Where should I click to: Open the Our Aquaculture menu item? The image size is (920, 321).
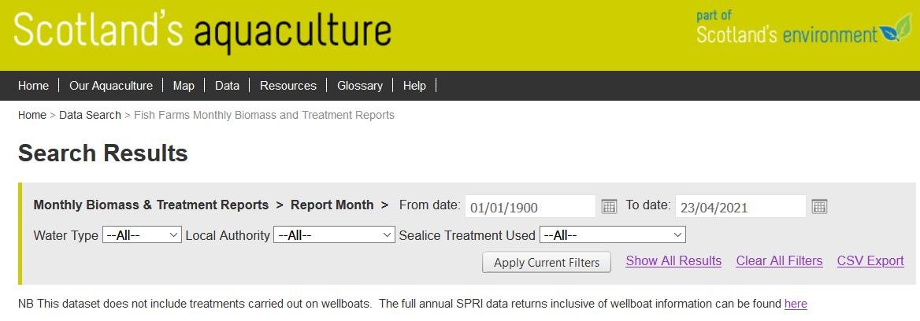point(111,86)
